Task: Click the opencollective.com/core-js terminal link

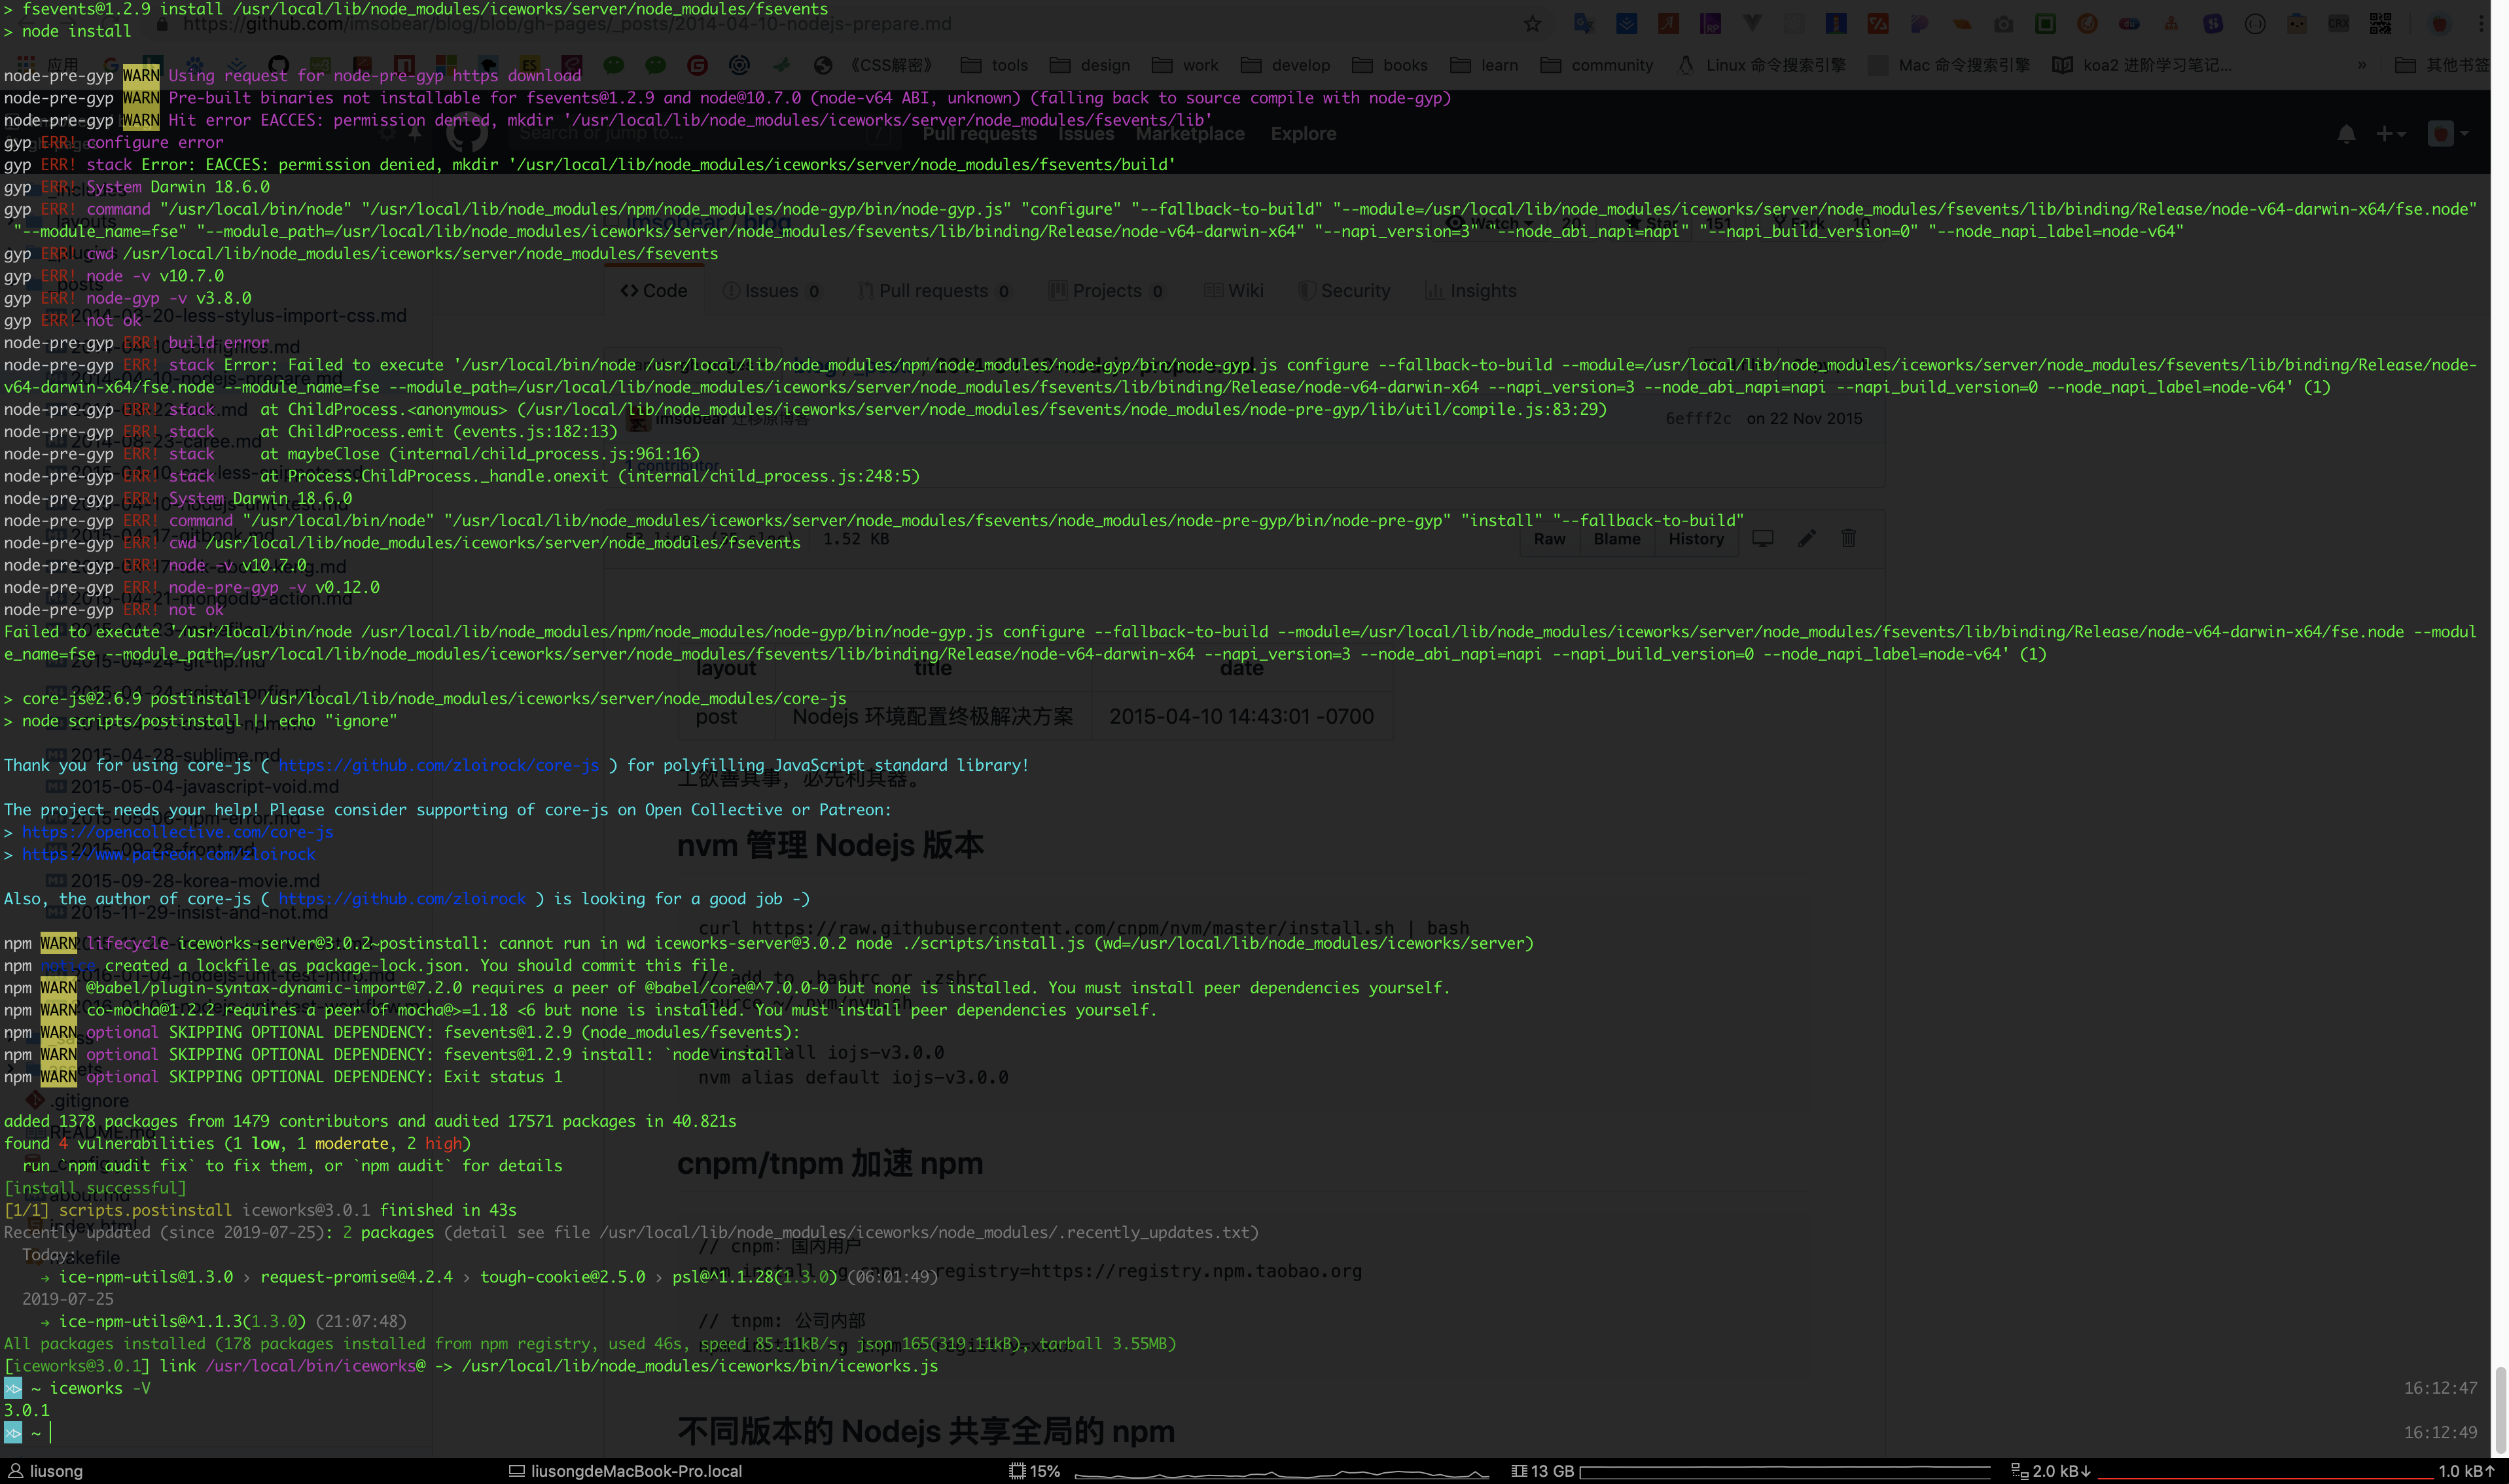Action: [178, 832]
